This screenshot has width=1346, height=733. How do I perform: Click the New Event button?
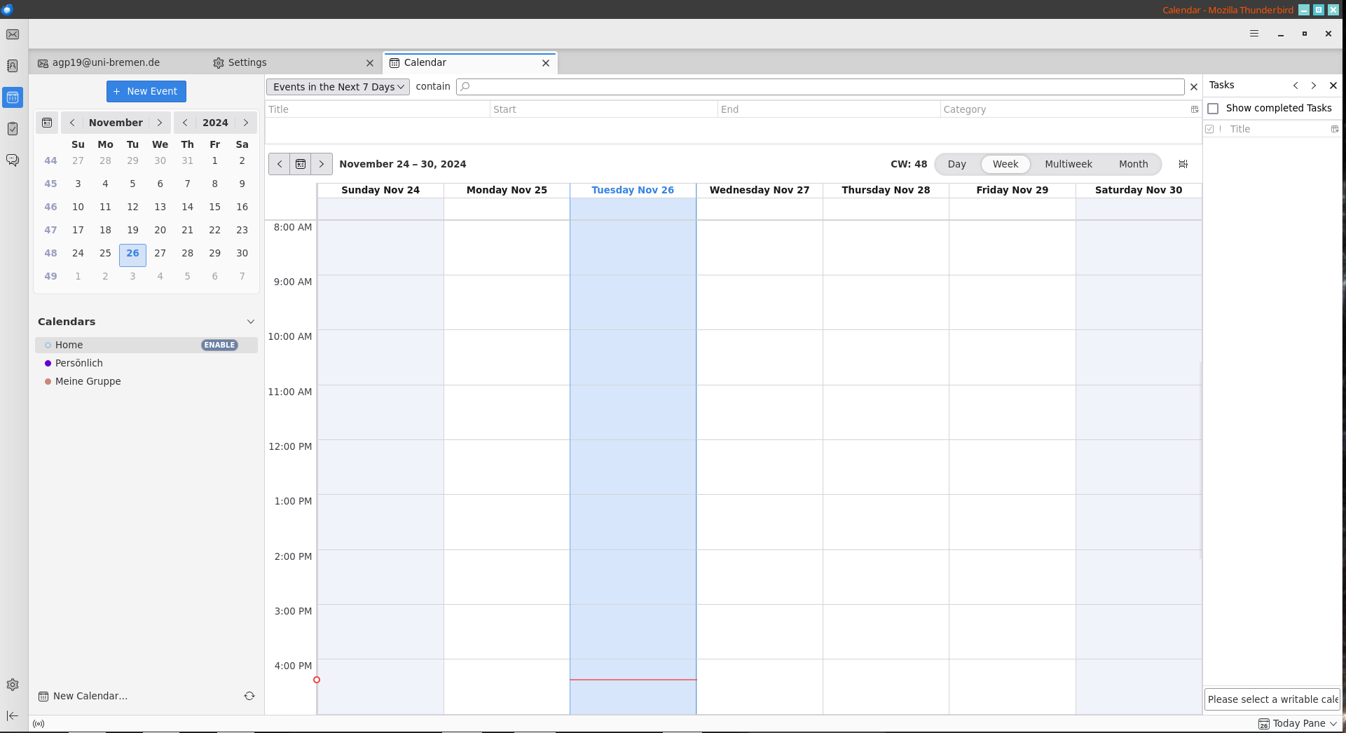pos(146,91)
